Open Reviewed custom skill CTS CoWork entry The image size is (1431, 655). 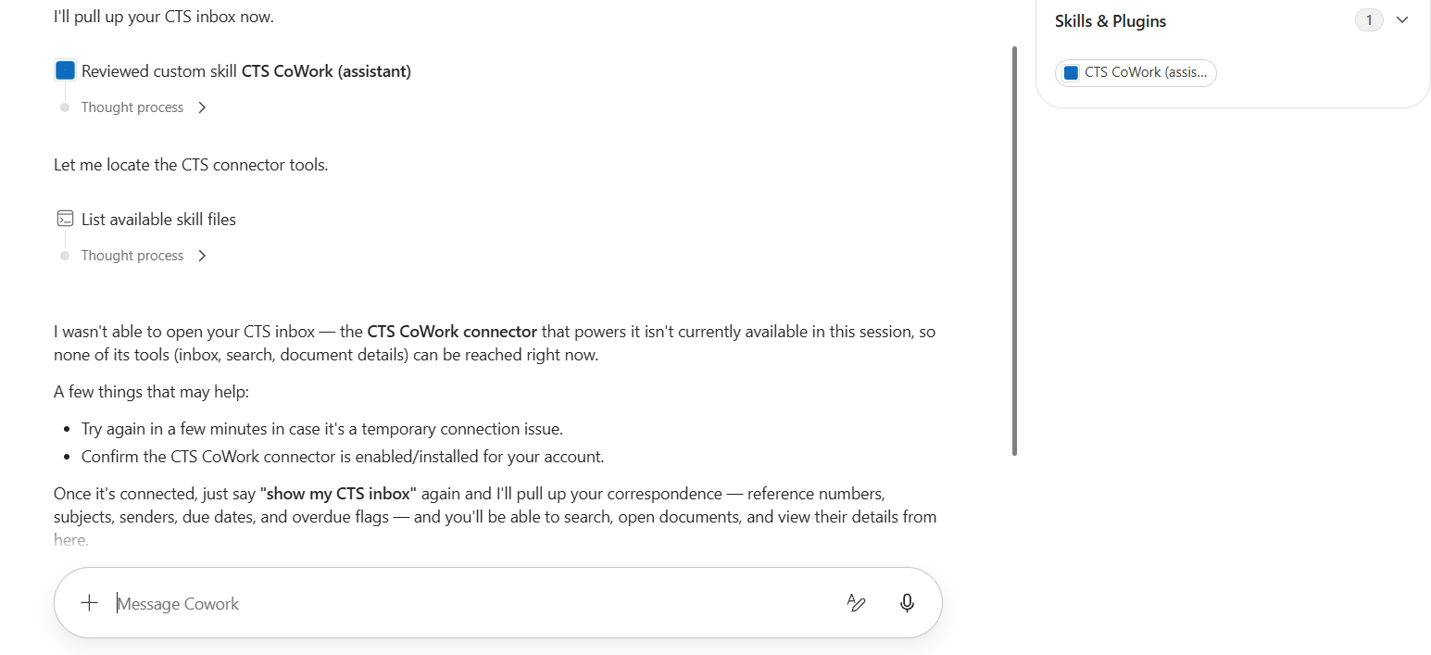tap(246, 70)
